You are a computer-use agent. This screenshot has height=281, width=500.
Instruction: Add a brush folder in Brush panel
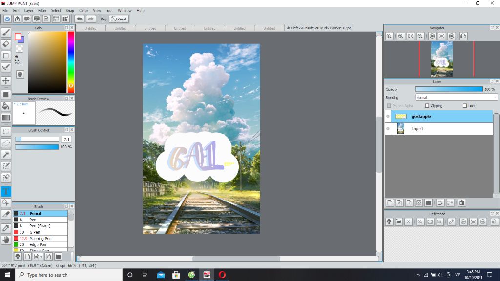[x=58, y=257]
